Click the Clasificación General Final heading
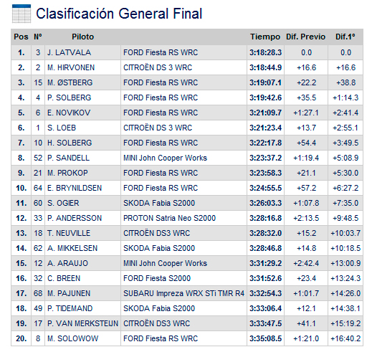 [119, 14]
